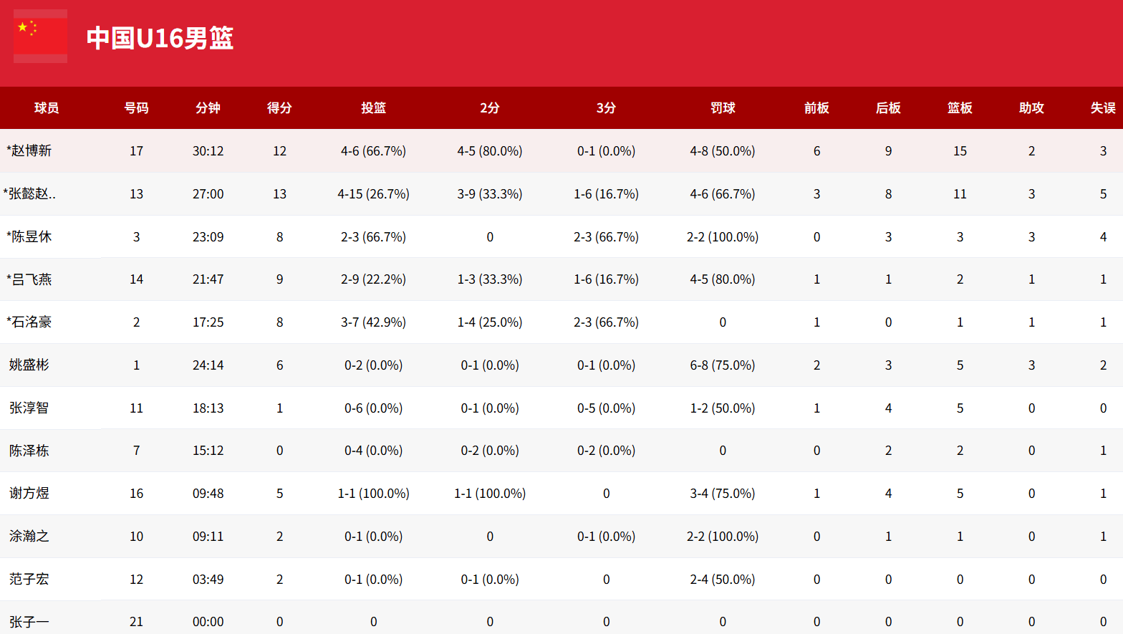Click minutes value 03:49
1123x634 pixels.
208,580
